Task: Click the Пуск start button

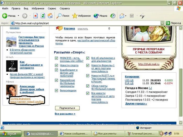Action: (11, 134)
